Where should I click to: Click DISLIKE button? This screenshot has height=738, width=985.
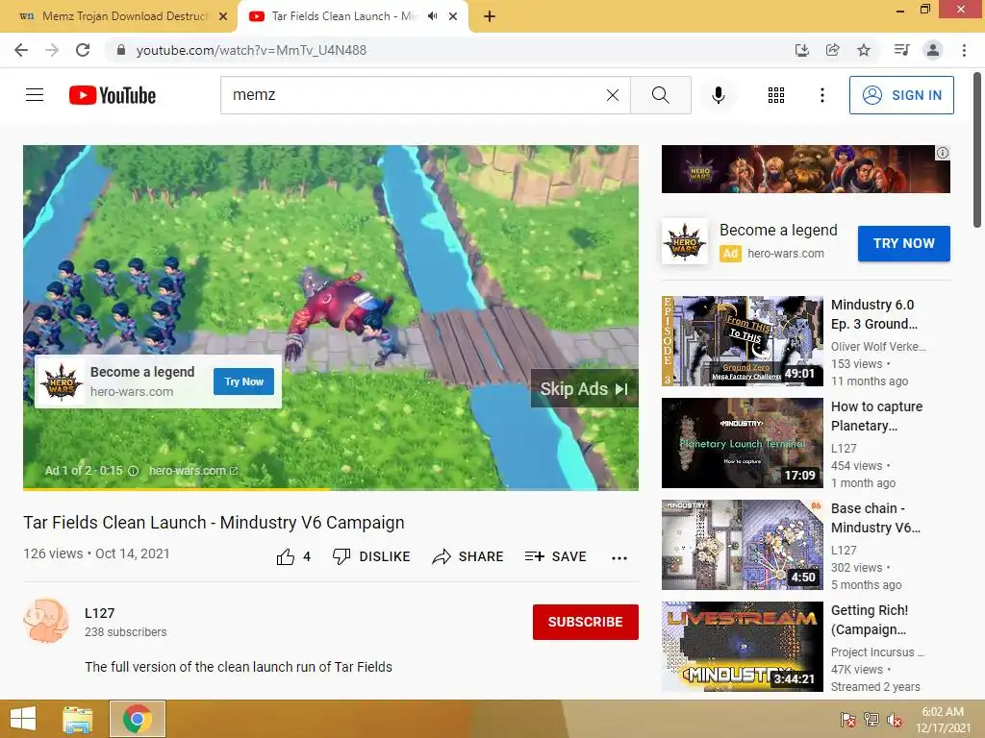(371, 556)
